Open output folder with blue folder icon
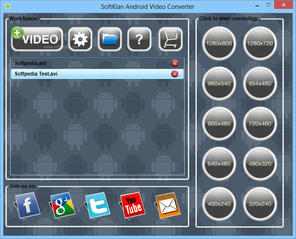Viewport: 296px width, 239px height. (x=110, y=39)
